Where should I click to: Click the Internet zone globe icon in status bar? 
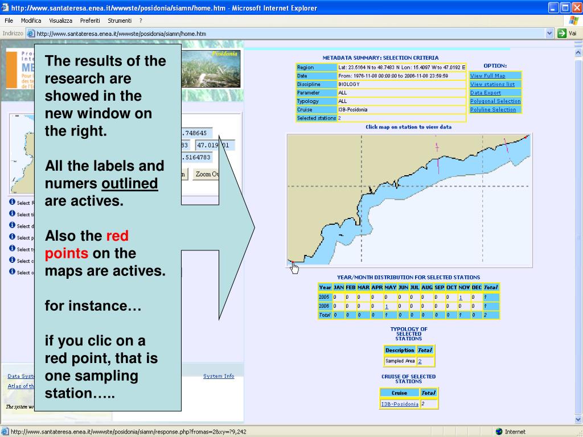pyautogui.click(x=499, y=431)
